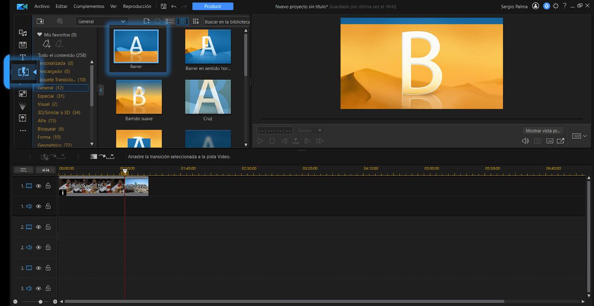Screen dimensions: 594x306
Task: Toggle visibility of video track 3
Action: (x=39, y=268)
